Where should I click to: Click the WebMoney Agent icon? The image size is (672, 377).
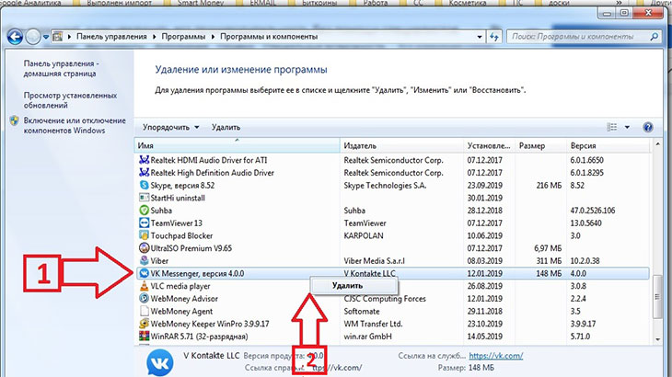point(144,311)
